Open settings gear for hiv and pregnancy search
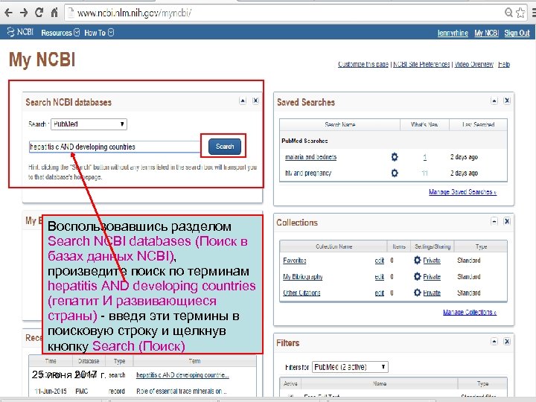Image resolution: width=536 pixels, height=402 pixels. 395,173
